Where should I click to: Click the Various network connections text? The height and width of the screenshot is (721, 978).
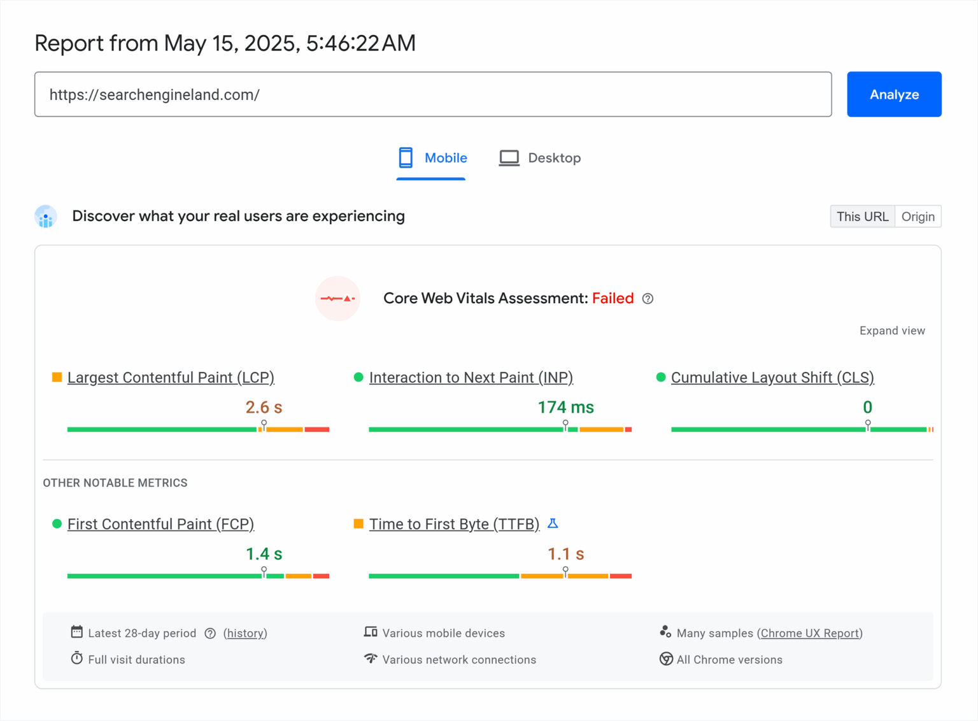tap(459, 660)
